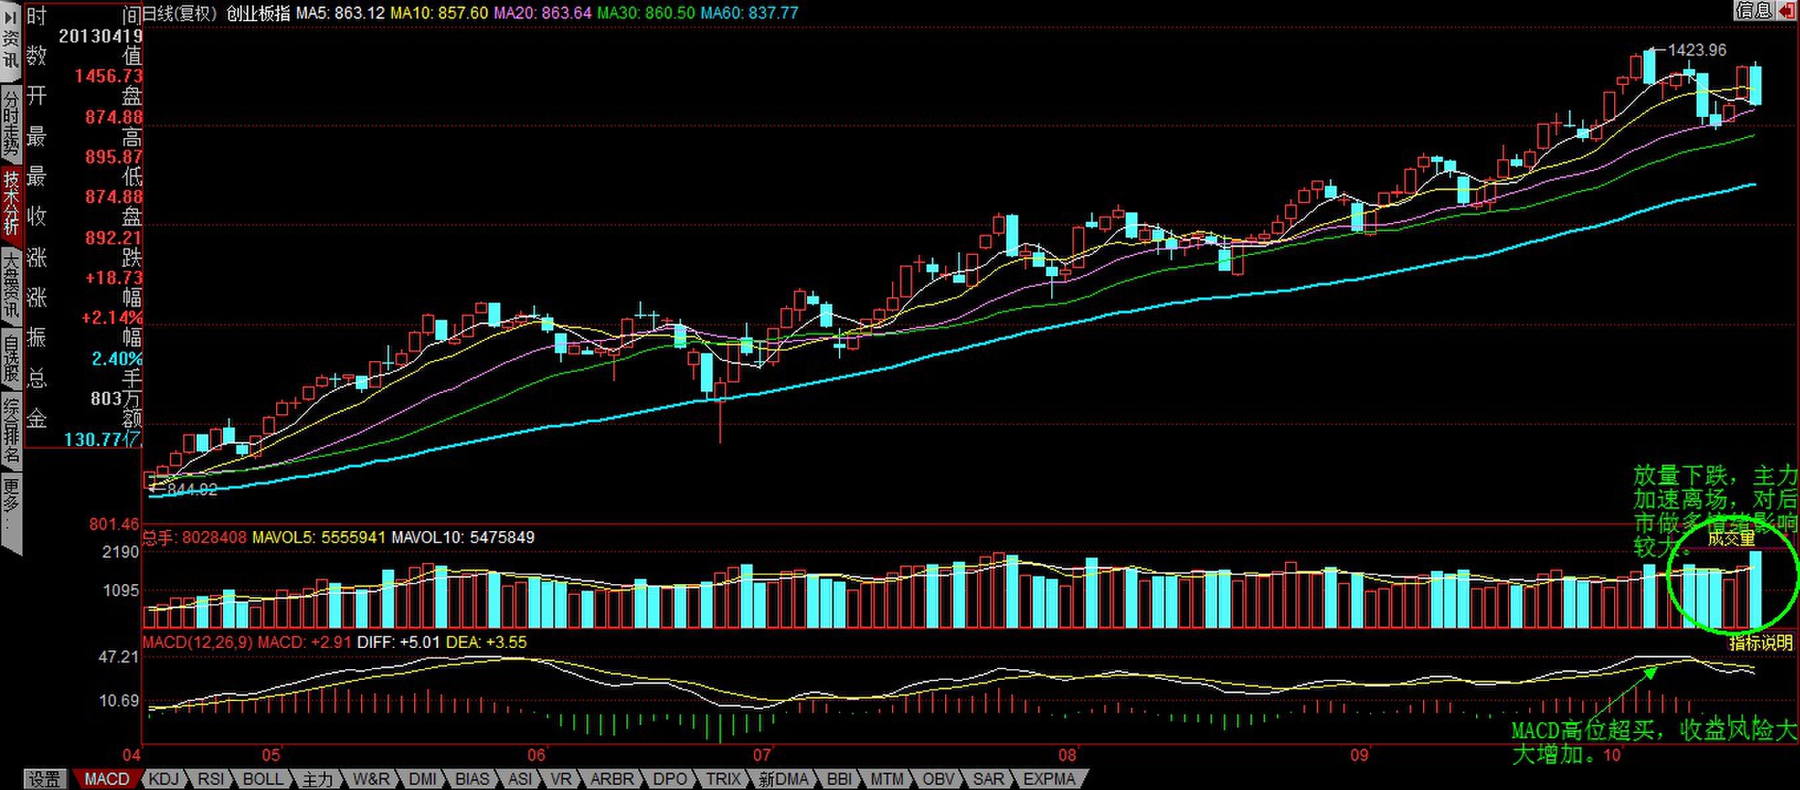
Task: Click the 成交量 volume label
Action: click(1731, 538)
